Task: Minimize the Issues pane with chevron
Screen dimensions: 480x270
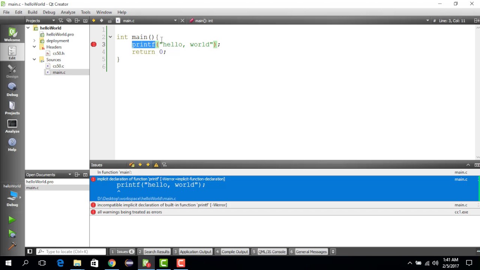Action: coord(468,165)
